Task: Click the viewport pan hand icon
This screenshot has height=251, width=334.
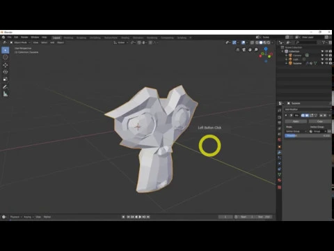Action: [x=250, y=50]
